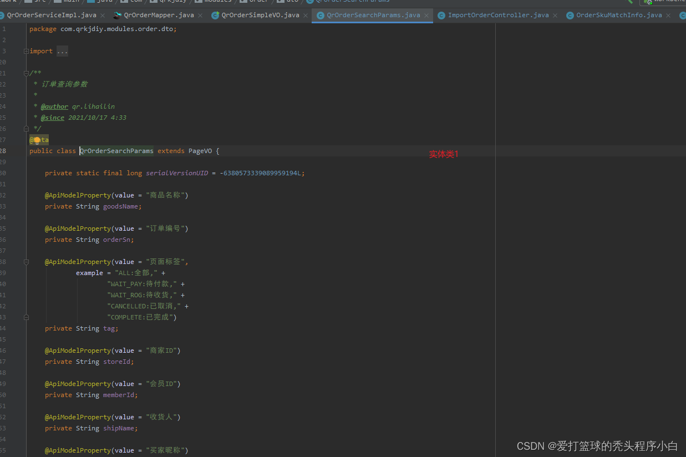This screenshot has width=686, height=457.
Task: Click the "买家昵称" annotation value
Action: pyautogui.click(x=165, y=450)
